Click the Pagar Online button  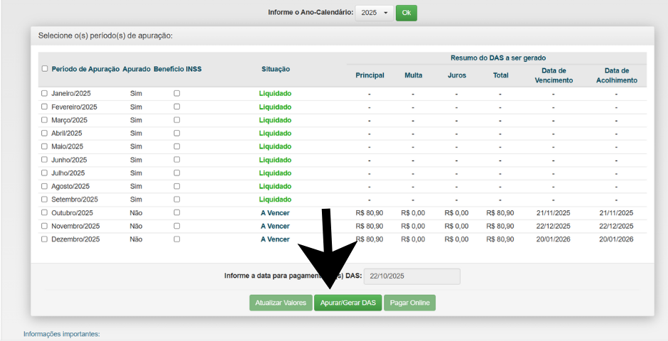point(409,303)
